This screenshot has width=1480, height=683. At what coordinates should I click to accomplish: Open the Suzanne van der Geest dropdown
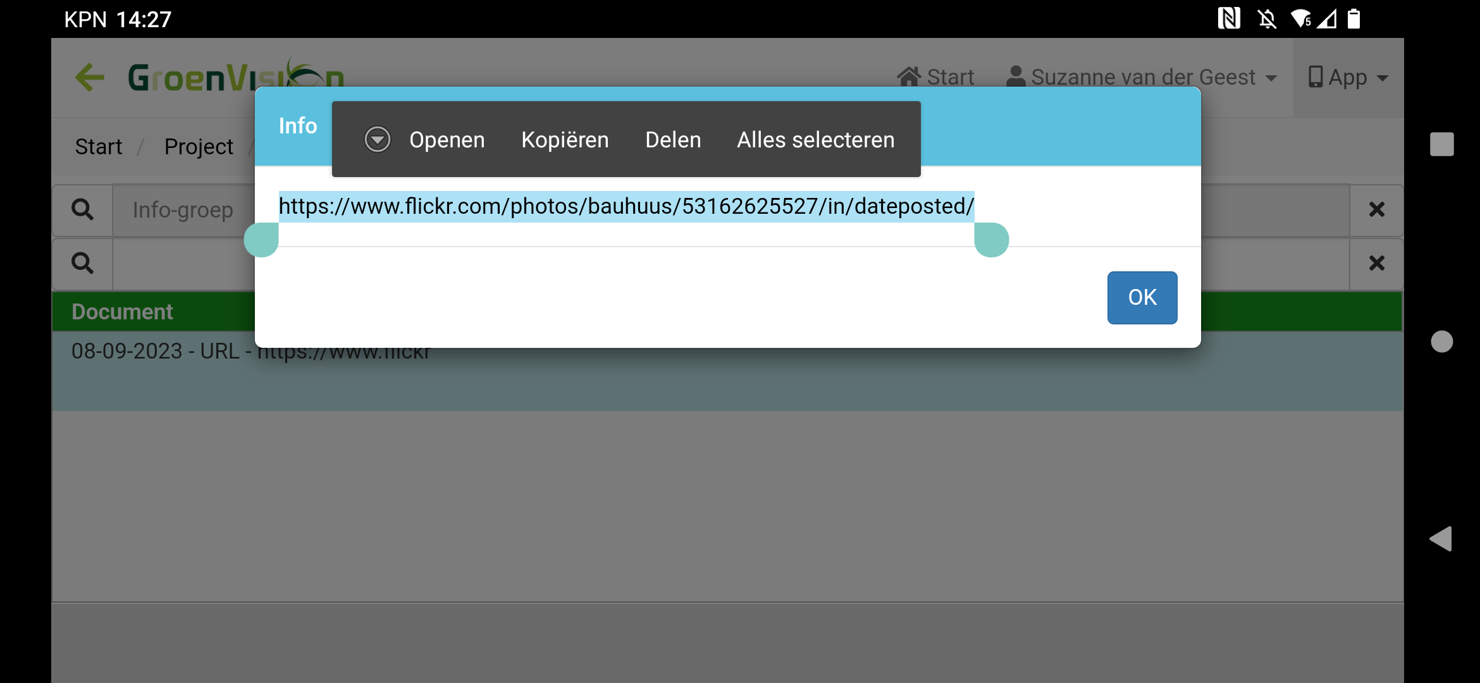tap(1142, 77)
